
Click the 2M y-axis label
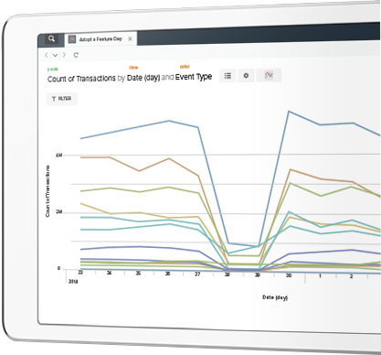point(59,212)
